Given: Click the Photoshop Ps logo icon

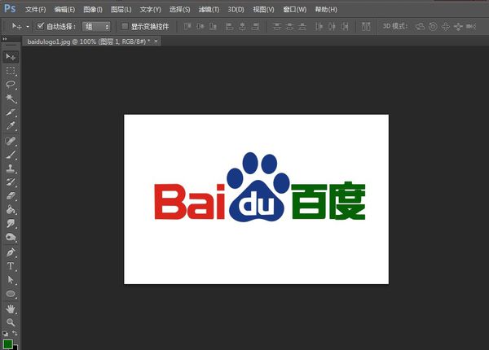Looking at the screenshot, I should 10,8.
